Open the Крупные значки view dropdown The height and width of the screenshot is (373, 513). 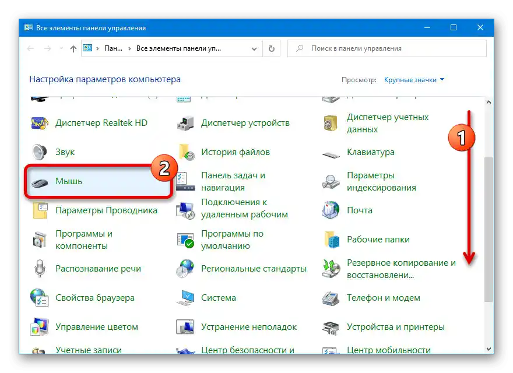point(414,80)
